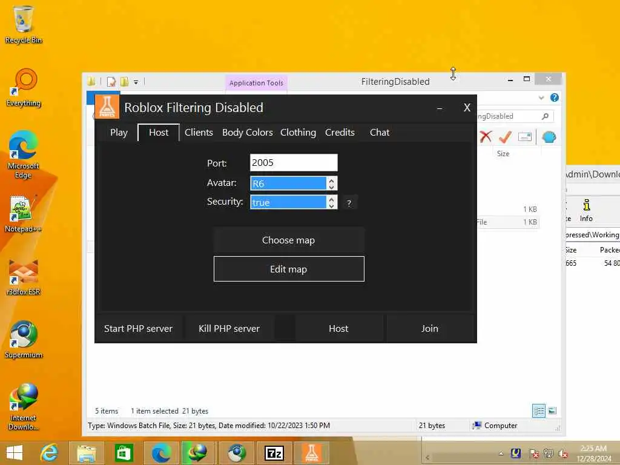Click the new folder icon in Explorer quick access
This screenshot has width=620, height=465.
(x=125, y=82)
